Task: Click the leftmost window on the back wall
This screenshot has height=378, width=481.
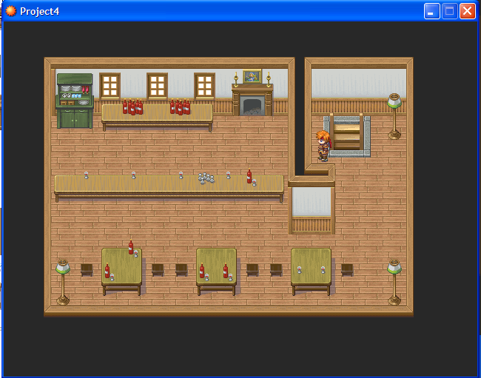Action: [x=110, y=86]
